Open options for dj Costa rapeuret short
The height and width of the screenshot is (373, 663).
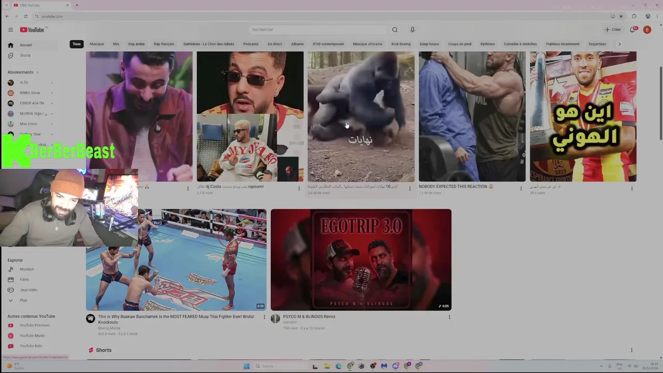click(299, 189)
